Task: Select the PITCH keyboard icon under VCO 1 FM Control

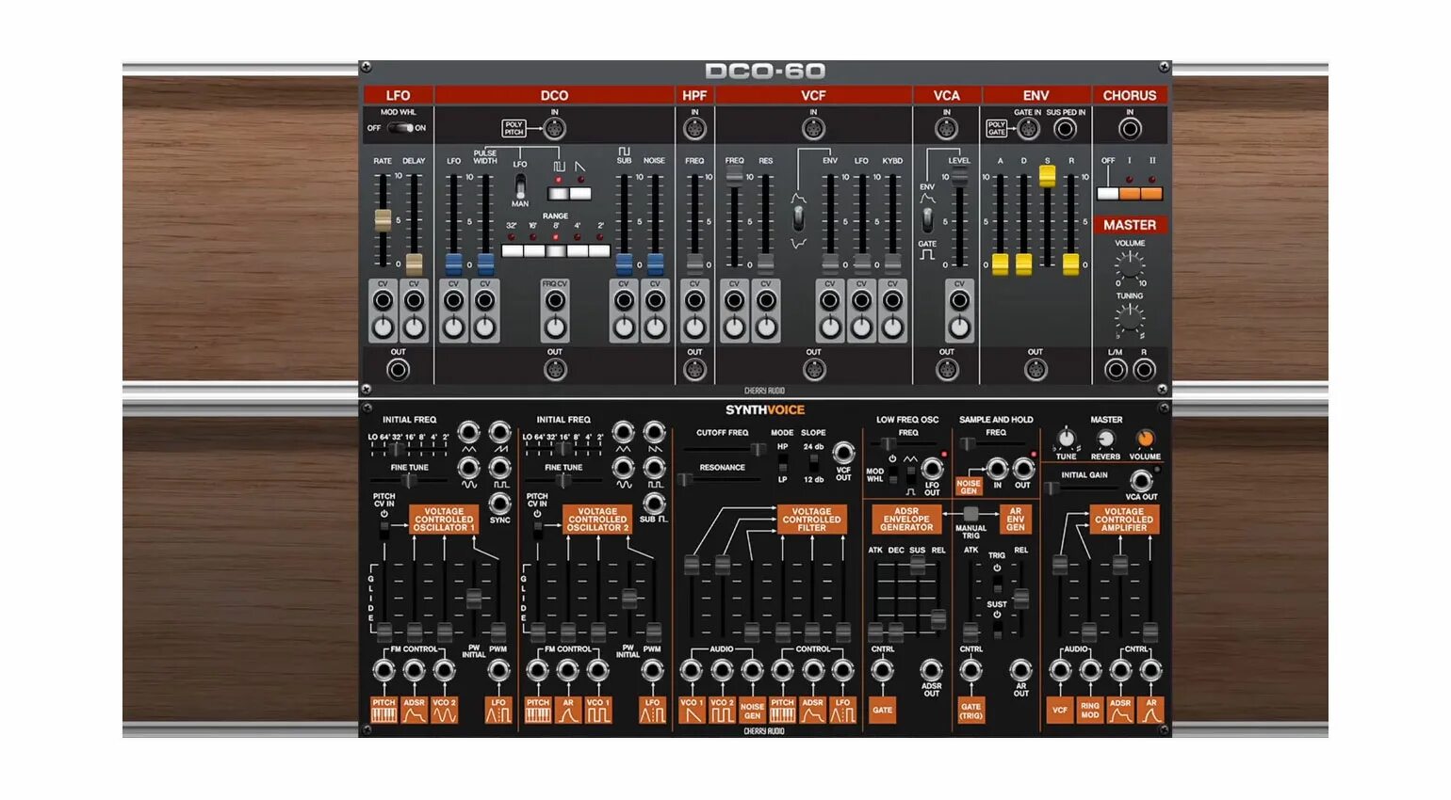Action: point(384,711)
